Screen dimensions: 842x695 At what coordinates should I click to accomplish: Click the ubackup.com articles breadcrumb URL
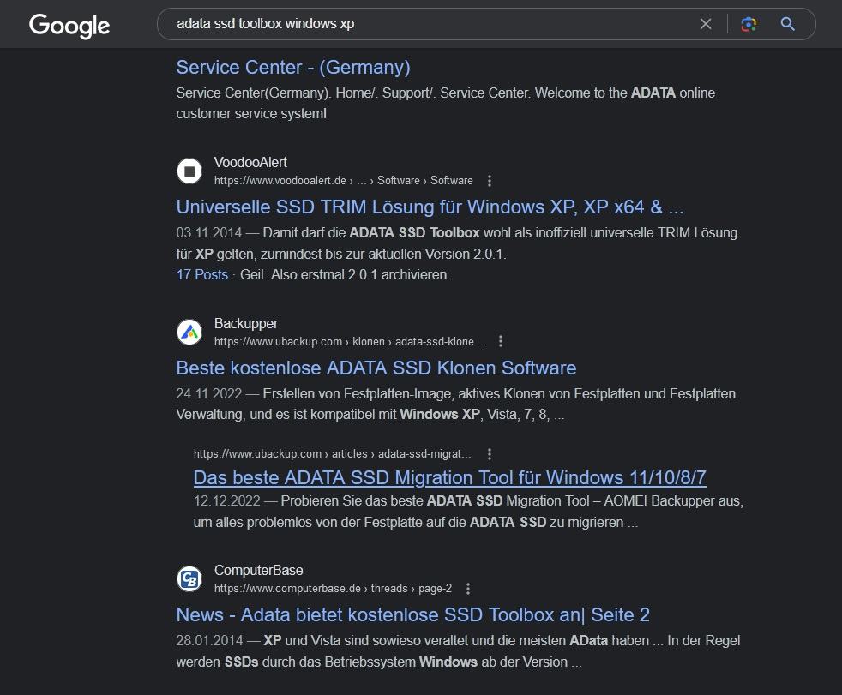coord(333,454)
